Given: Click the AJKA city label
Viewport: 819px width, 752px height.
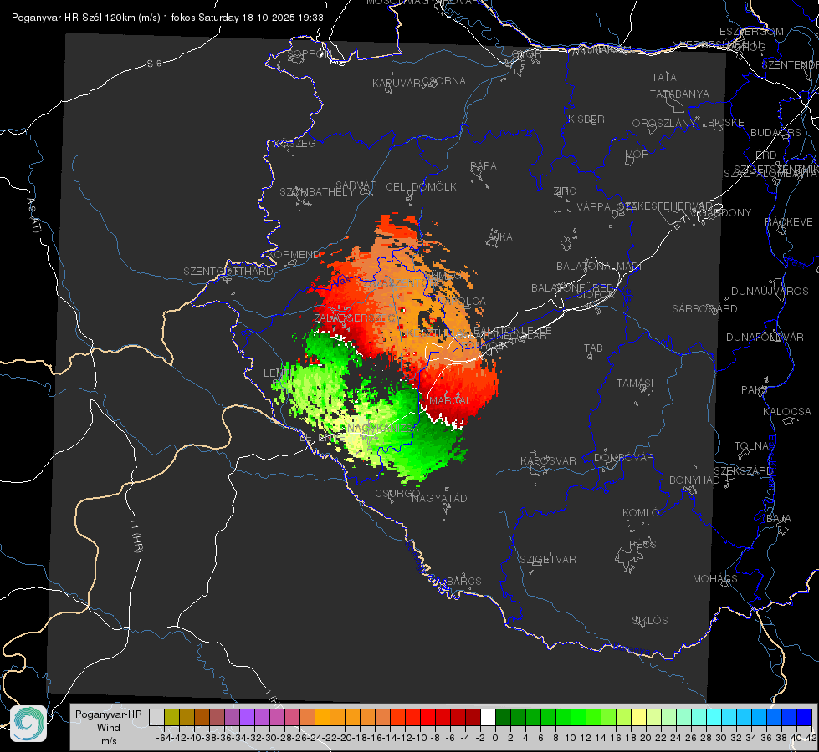Looking at the screenshot, I should tap(500, 236).
